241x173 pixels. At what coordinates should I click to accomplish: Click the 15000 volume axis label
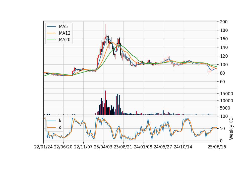[226, 94]
